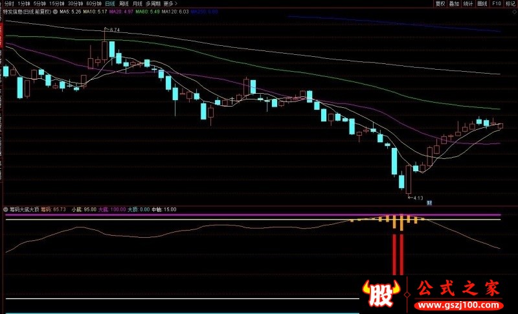Screen dimensions: 518x314
Task: Open the 更多 periods expander
Action: coord(170,4)
